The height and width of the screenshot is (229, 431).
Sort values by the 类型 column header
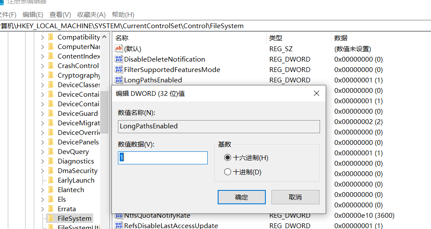tap(299, 38)
